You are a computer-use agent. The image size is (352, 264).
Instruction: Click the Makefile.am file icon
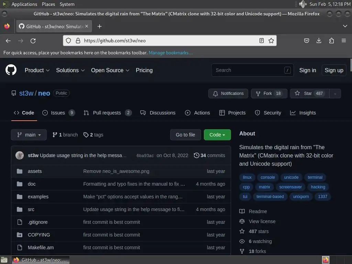pos(20,247)
